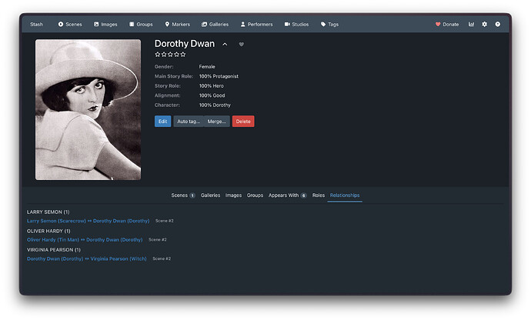Click Scene #2 next to Virginia Pearson

(x=162, y=258)
